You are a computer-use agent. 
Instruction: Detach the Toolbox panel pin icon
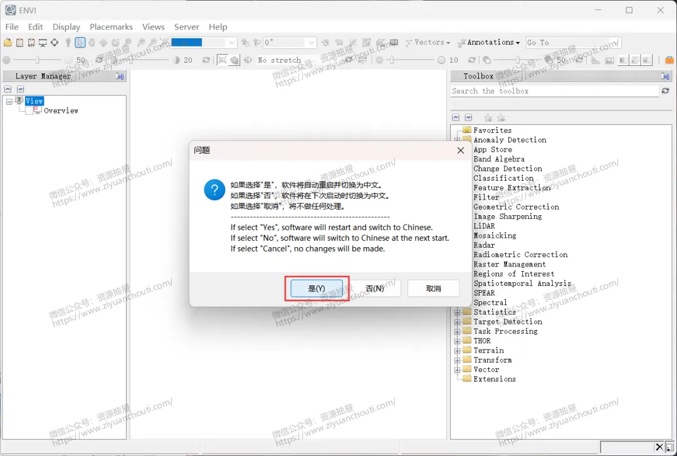point(665,77)
